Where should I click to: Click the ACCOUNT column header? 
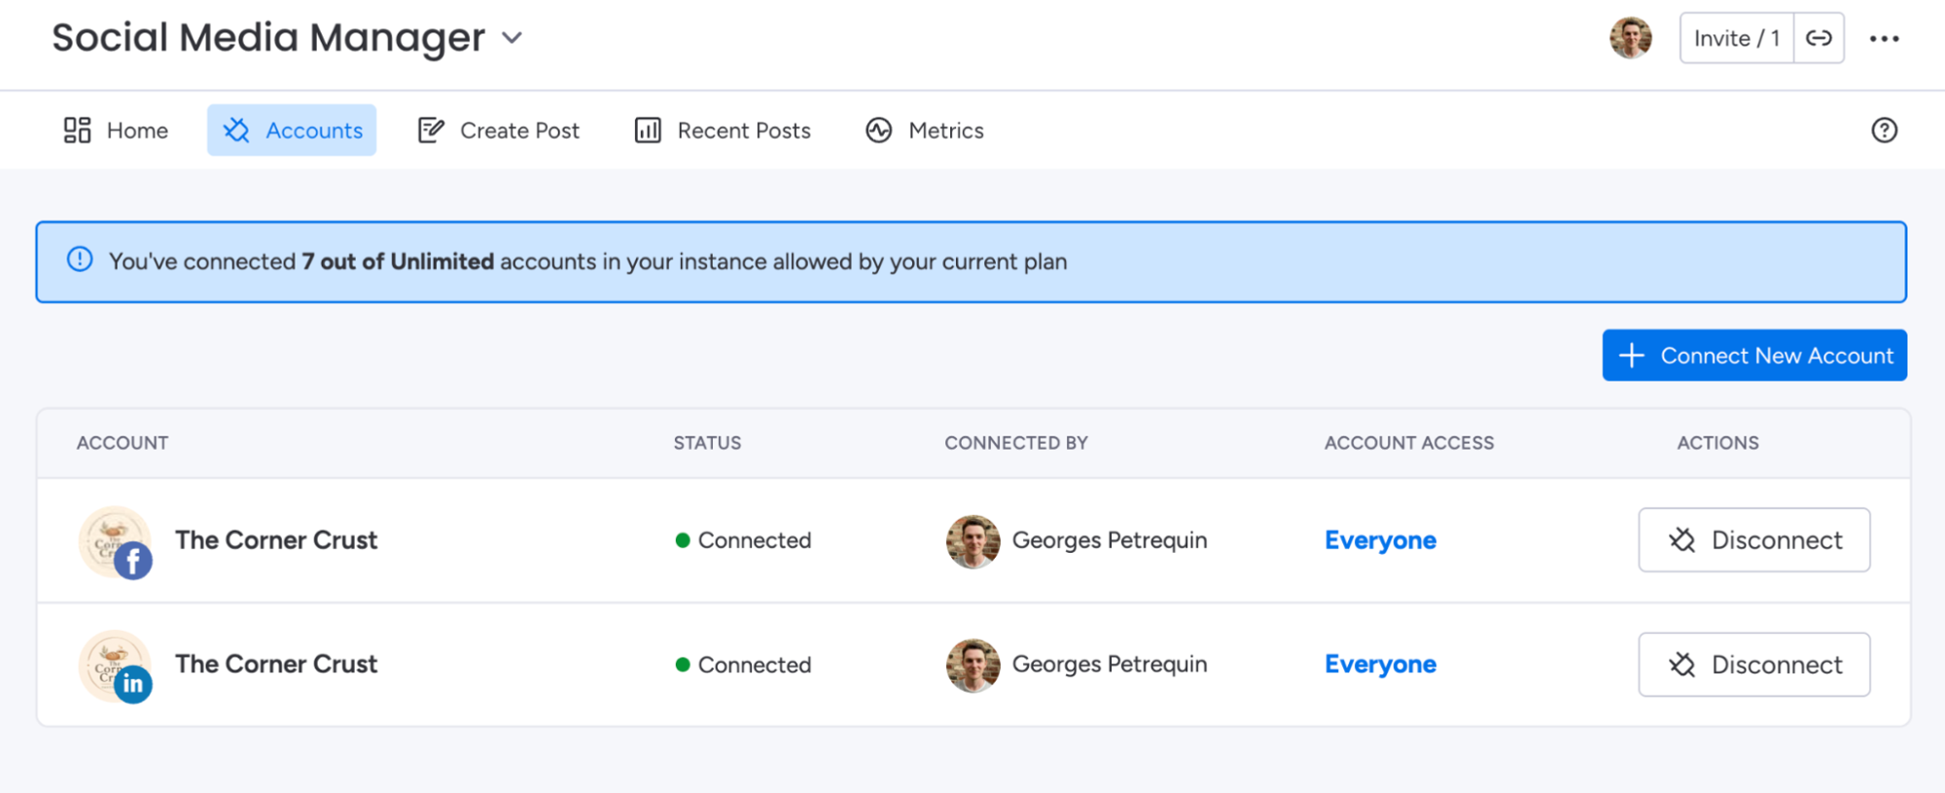coord(123,443)
